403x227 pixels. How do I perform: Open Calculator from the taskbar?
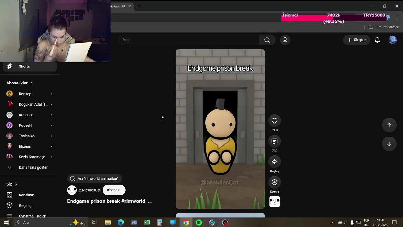click(160, 223)
